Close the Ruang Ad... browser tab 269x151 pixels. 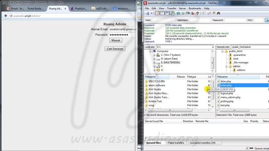(66, 8)
